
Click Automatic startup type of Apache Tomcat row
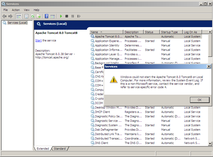(x=167, y=37)
